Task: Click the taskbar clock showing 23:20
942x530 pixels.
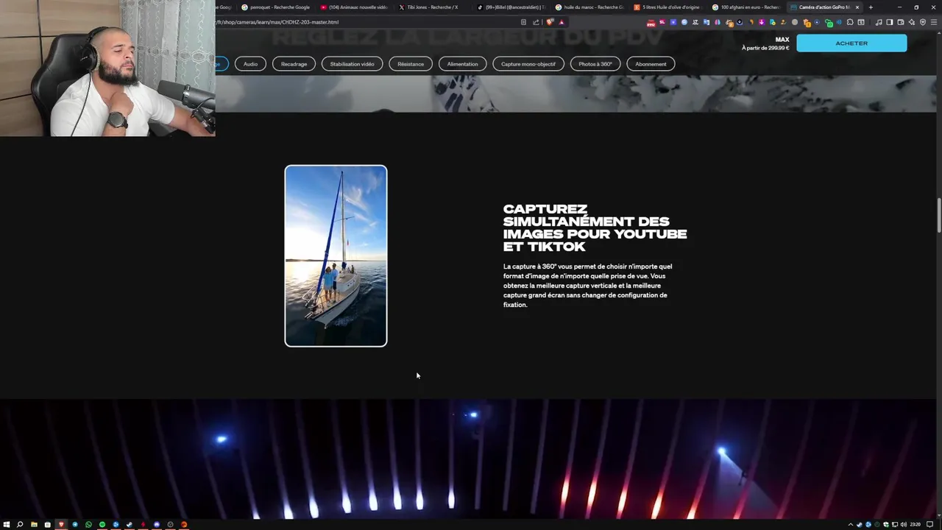Action: (x=915, y=525)
